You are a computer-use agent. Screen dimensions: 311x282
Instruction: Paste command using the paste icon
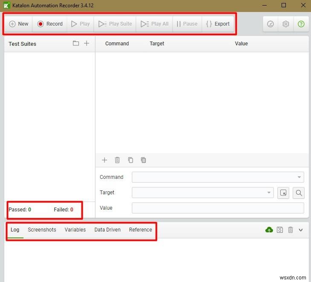click(143, 160)
